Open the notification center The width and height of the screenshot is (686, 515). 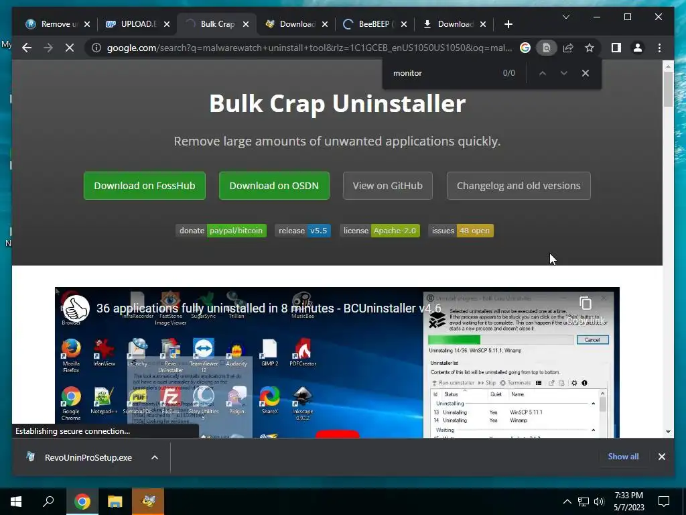click(x=664, y=502)
